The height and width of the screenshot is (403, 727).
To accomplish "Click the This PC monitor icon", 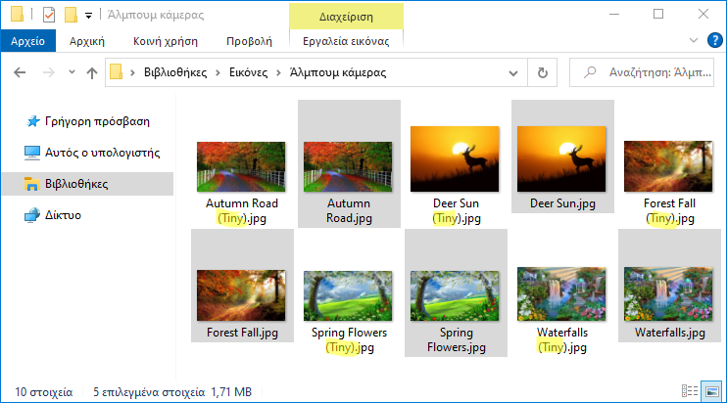I will [32, 153].
